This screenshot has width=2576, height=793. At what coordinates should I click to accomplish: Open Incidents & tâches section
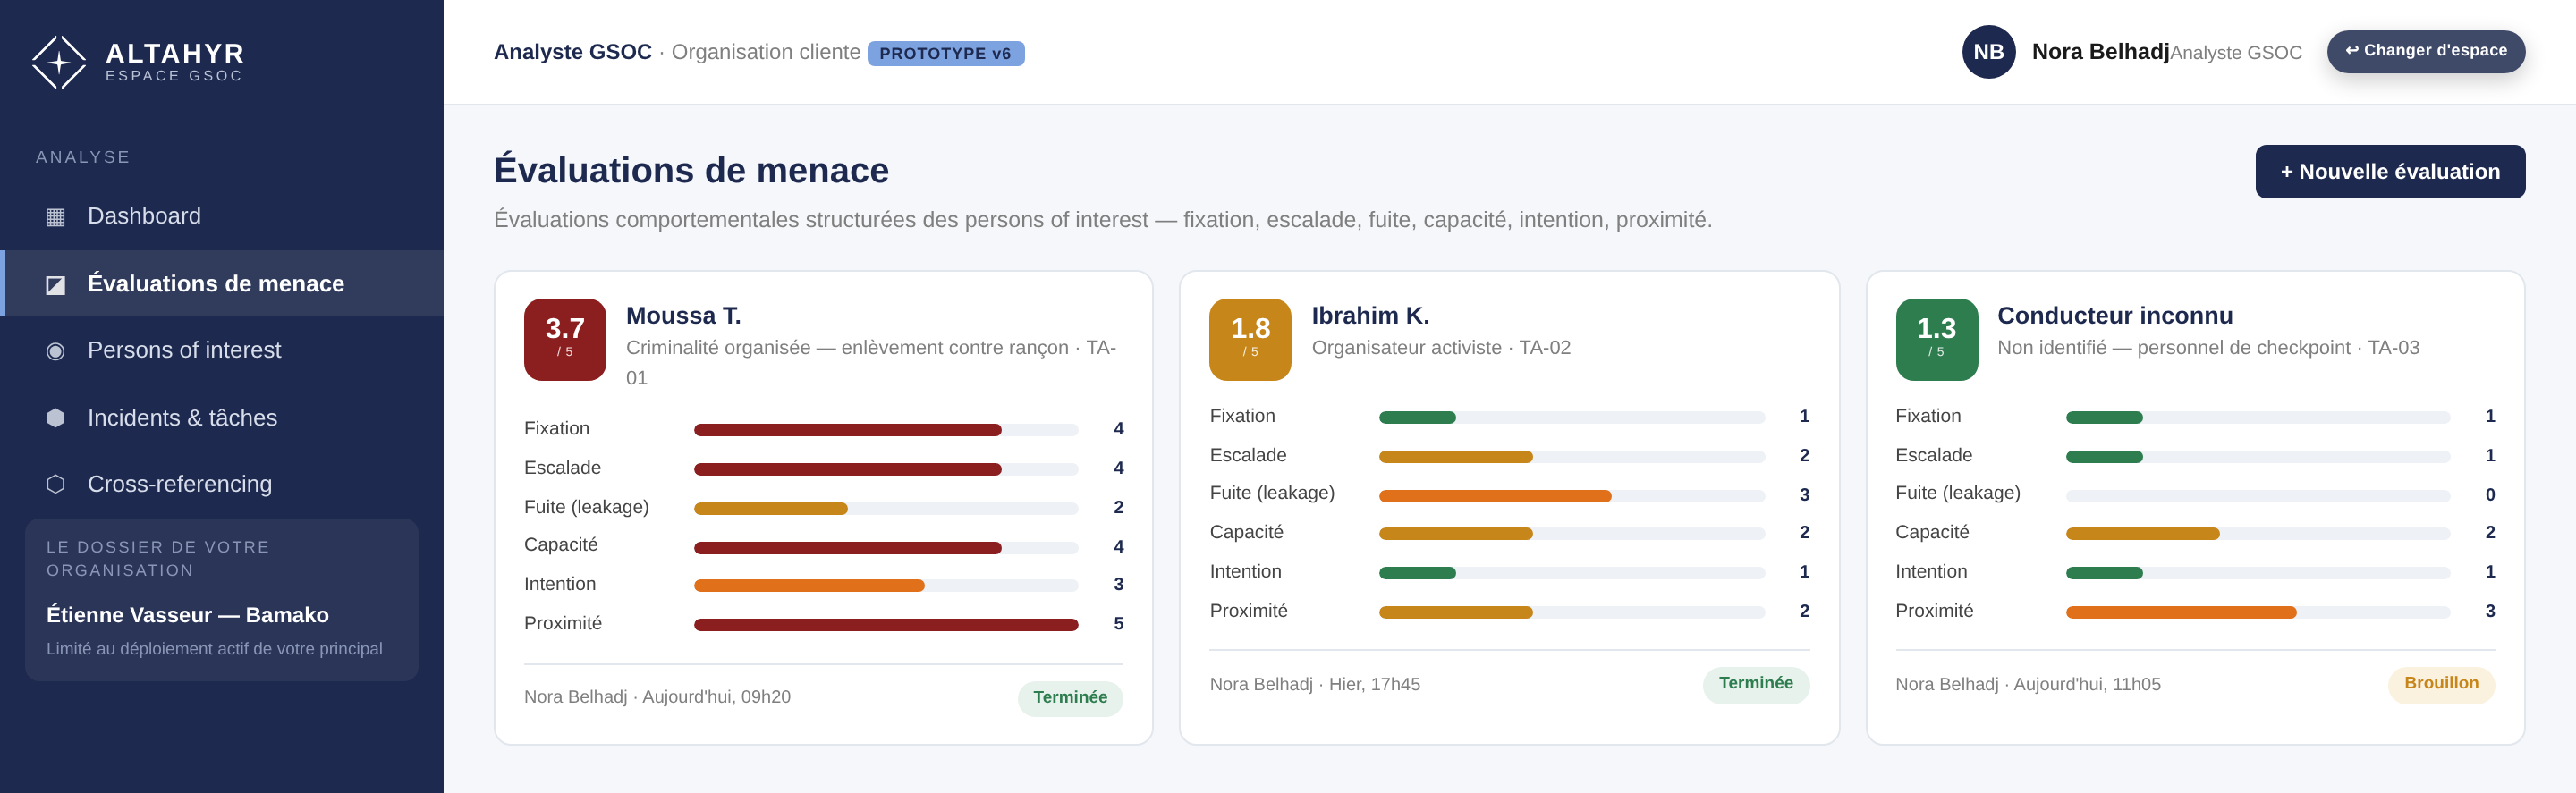coord(224,418)
